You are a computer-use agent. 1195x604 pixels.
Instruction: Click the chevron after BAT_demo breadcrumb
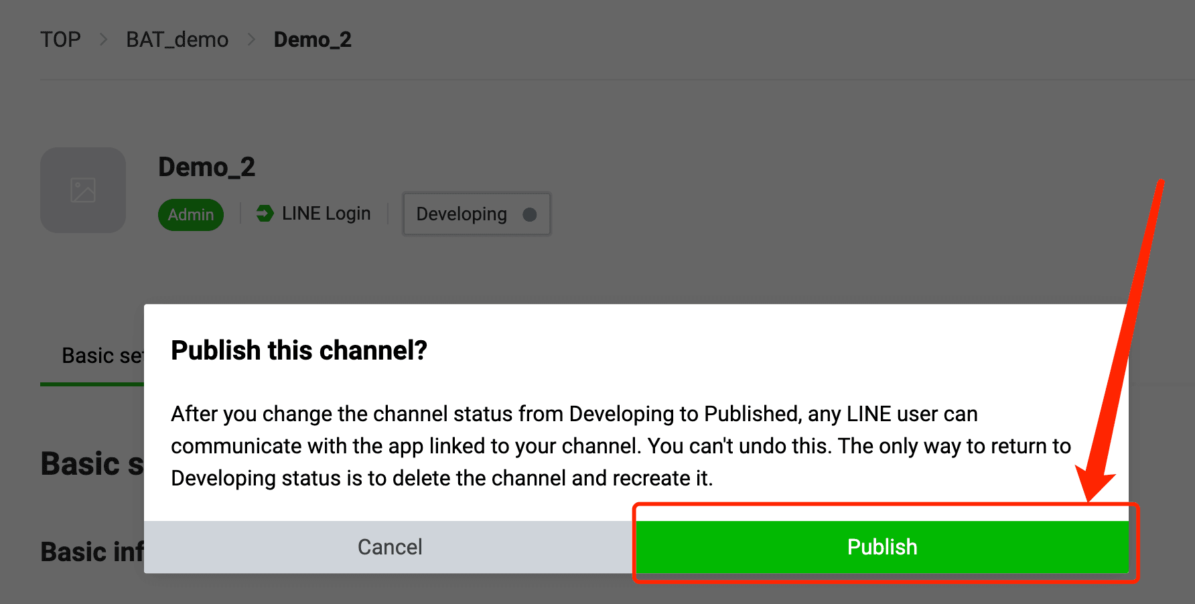(x=251, y=40)
